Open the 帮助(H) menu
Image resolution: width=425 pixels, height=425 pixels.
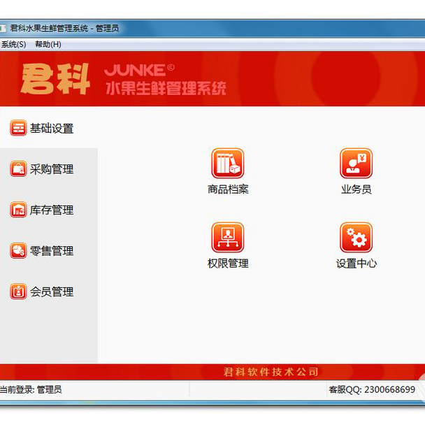48,44
